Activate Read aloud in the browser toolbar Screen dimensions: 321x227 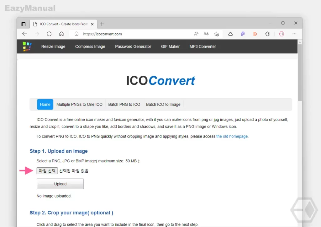pos(196,34)
